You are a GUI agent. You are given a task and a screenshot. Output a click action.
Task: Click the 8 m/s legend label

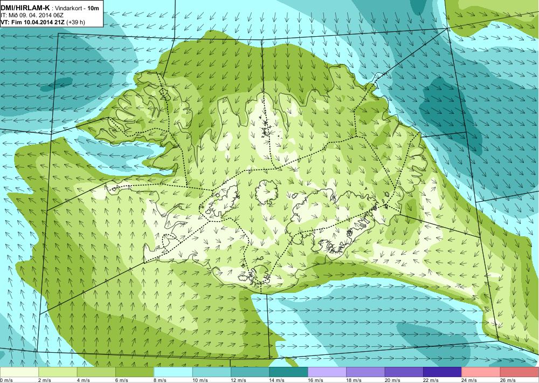pyautogui.click(x=160, y=380)
